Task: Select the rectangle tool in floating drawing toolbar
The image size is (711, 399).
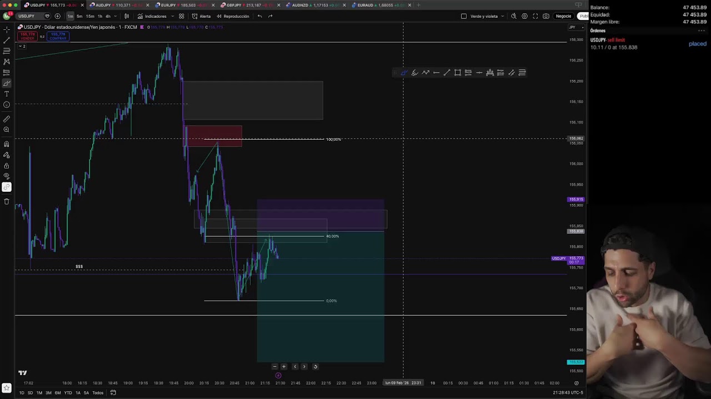Action: pos(458,73)
